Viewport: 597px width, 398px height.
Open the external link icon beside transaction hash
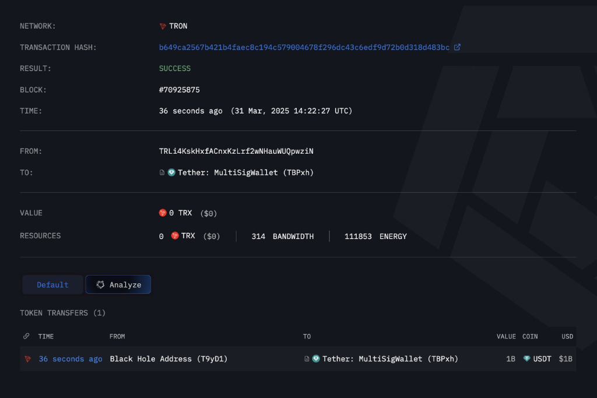(x=457, y=47)
